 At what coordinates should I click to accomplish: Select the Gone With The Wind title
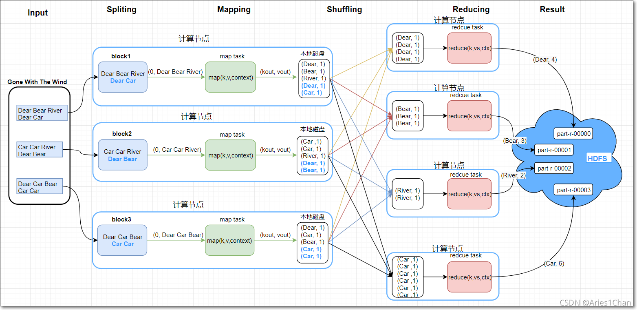[37, 82]
